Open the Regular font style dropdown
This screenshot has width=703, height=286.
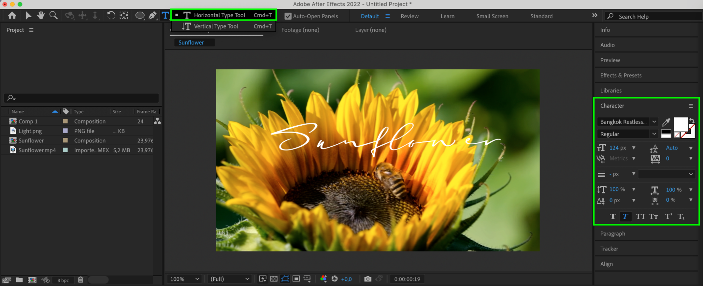(627, 134)
